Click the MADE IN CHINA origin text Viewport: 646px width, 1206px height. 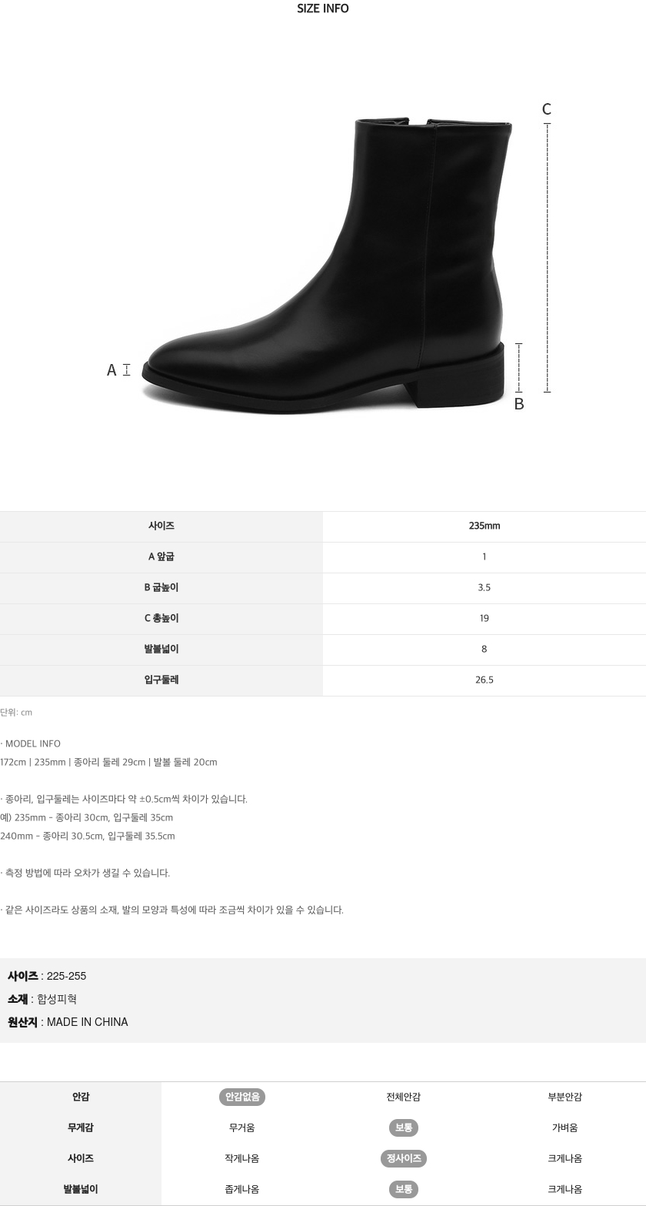tap(88, 1022)
